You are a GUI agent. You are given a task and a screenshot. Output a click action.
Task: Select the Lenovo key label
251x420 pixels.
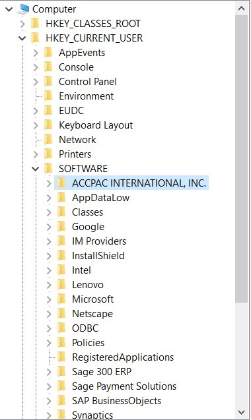point(87,284)
